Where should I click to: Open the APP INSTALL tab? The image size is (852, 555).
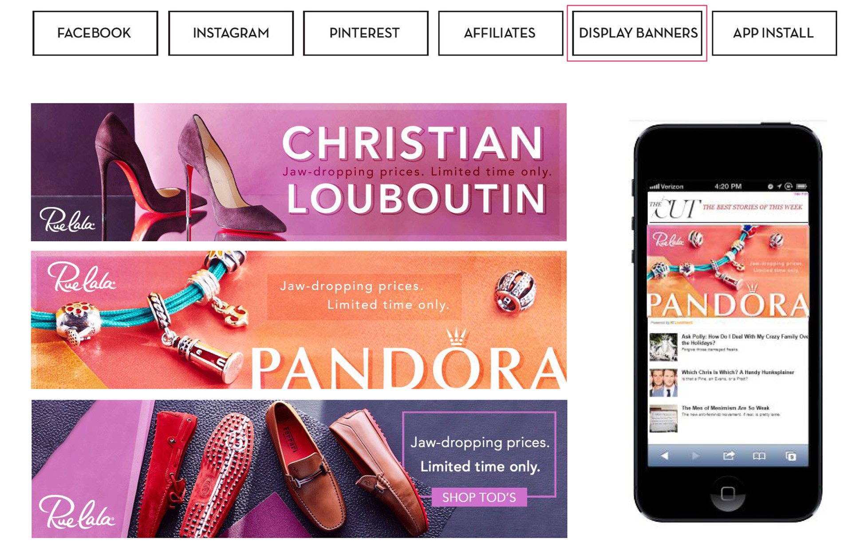[774, 33]
